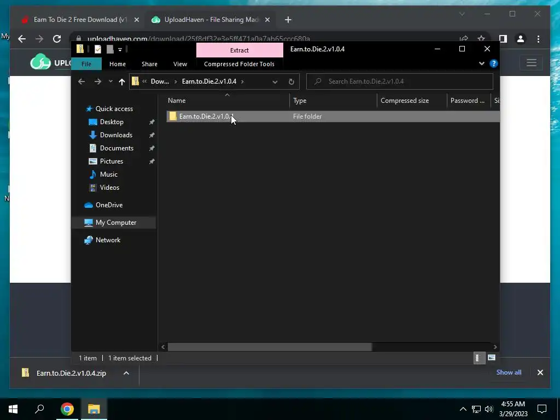Expand the breadcrumb chevron after Earn.to.Die.2.v1.0.4
The image size is (560, 420).
pos(242,81)
